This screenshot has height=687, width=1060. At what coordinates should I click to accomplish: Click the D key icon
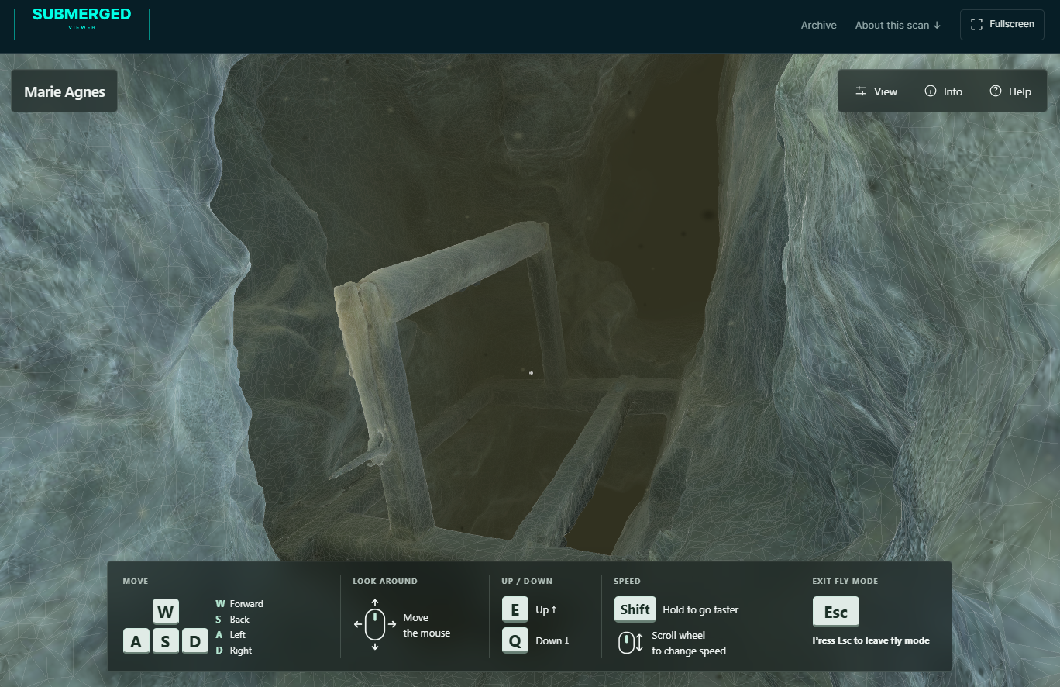(x=195, y=641)
